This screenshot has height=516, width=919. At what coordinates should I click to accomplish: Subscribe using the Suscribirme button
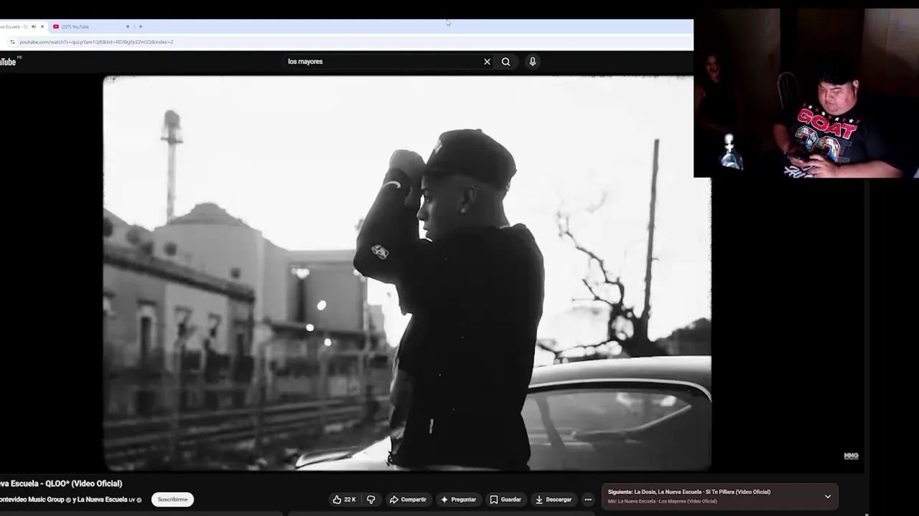pos(172,500)
